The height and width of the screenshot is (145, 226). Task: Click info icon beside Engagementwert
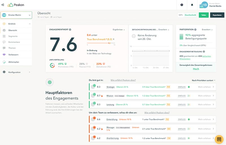click(70, 30)
